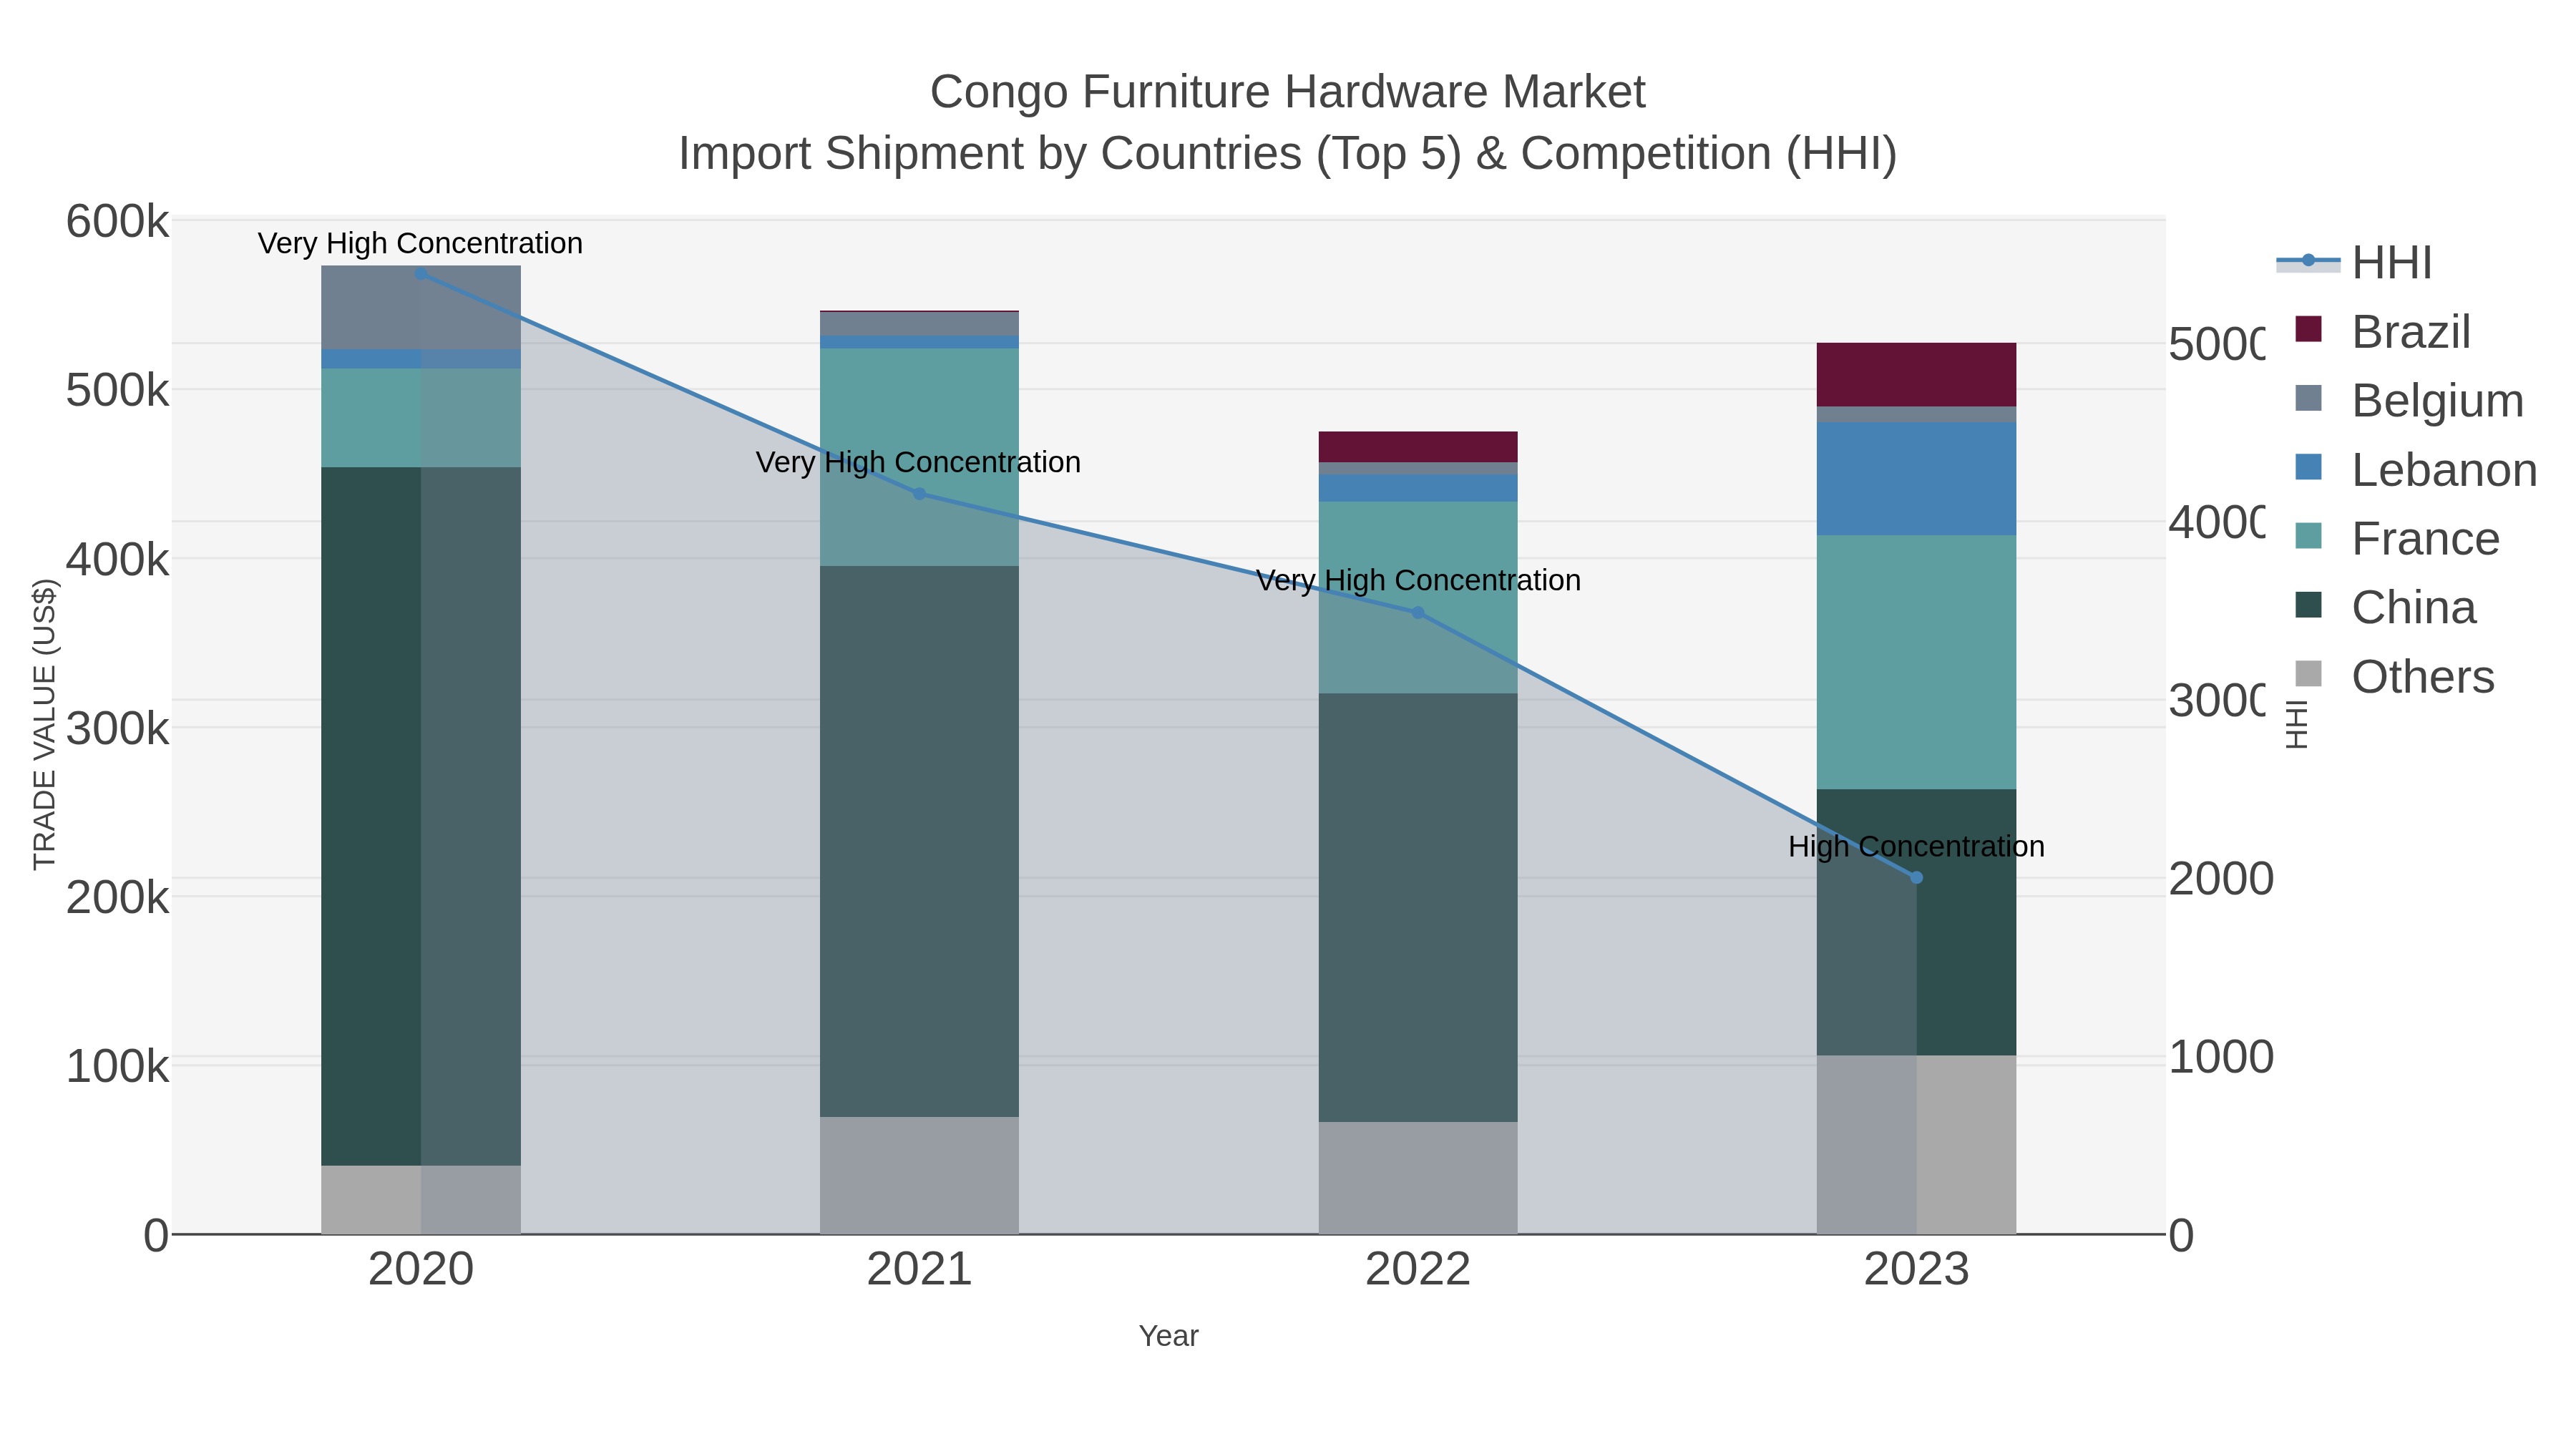2576x1449 pixels.
Task: Click the 2020 HHI data point
Action: (421, 274)
